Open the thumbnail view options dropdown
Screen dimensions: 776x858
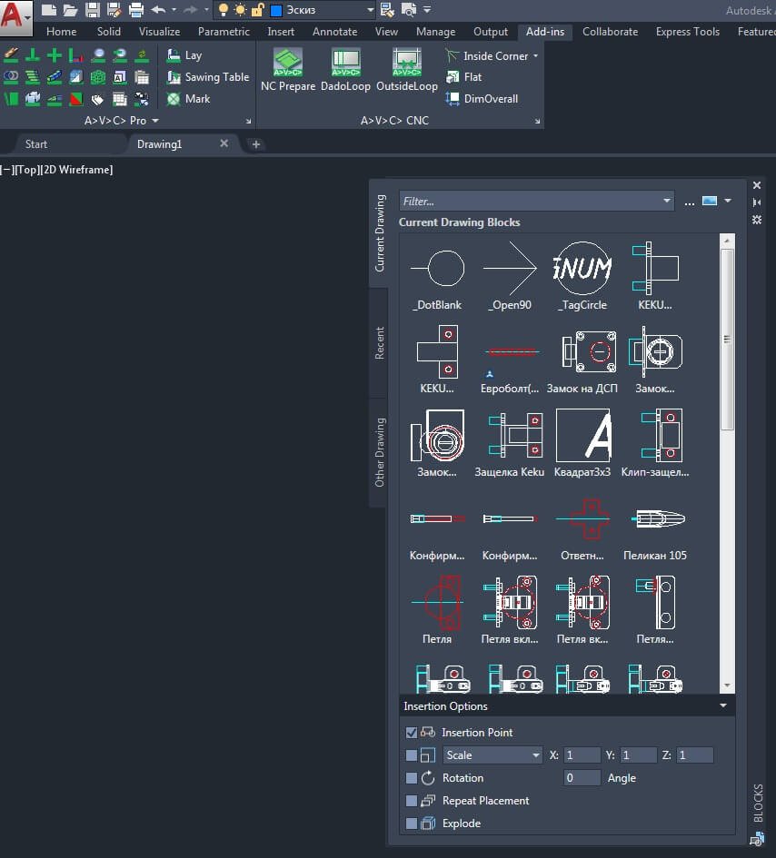(728, 201)
